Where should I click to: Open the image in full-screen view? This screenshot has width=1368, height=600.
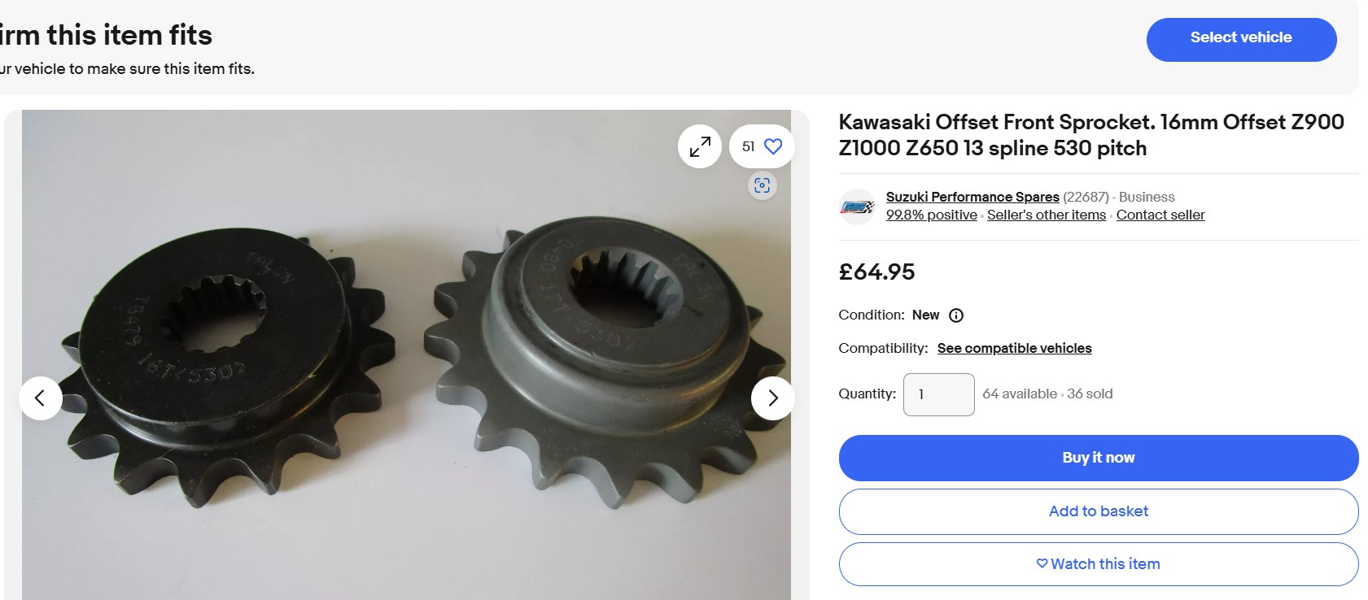coord(699,146)
